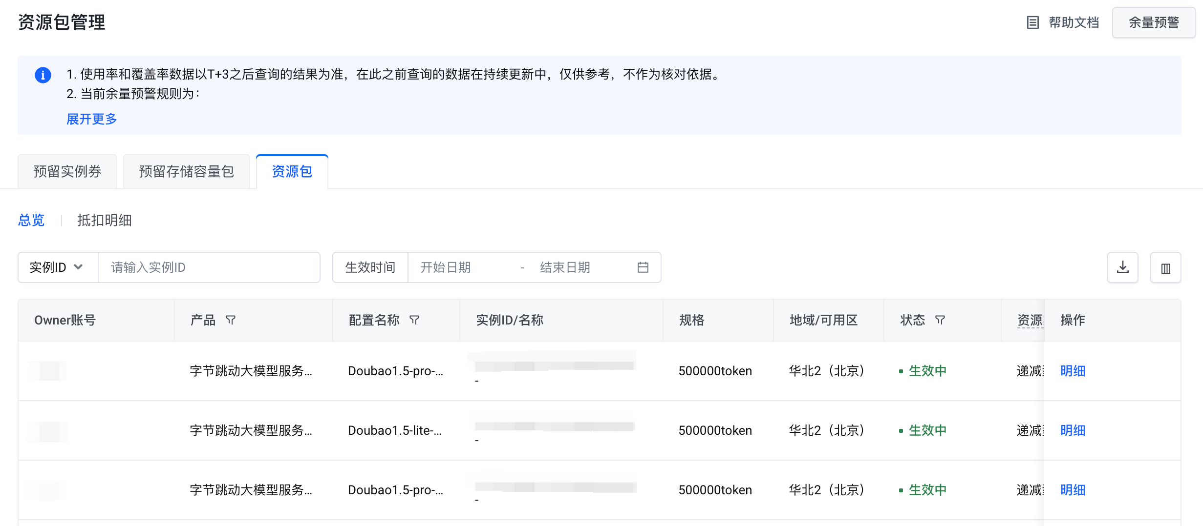Click the 生效时间 filter label
Screen dimensions: 1203x526
coord(370,267)
